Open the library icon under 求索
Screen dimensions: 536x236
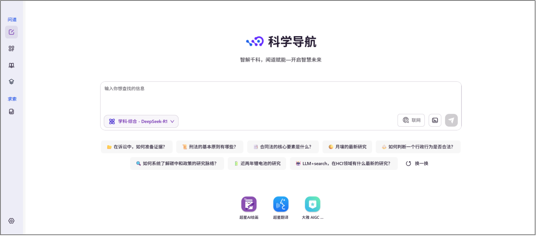(11, 111)
